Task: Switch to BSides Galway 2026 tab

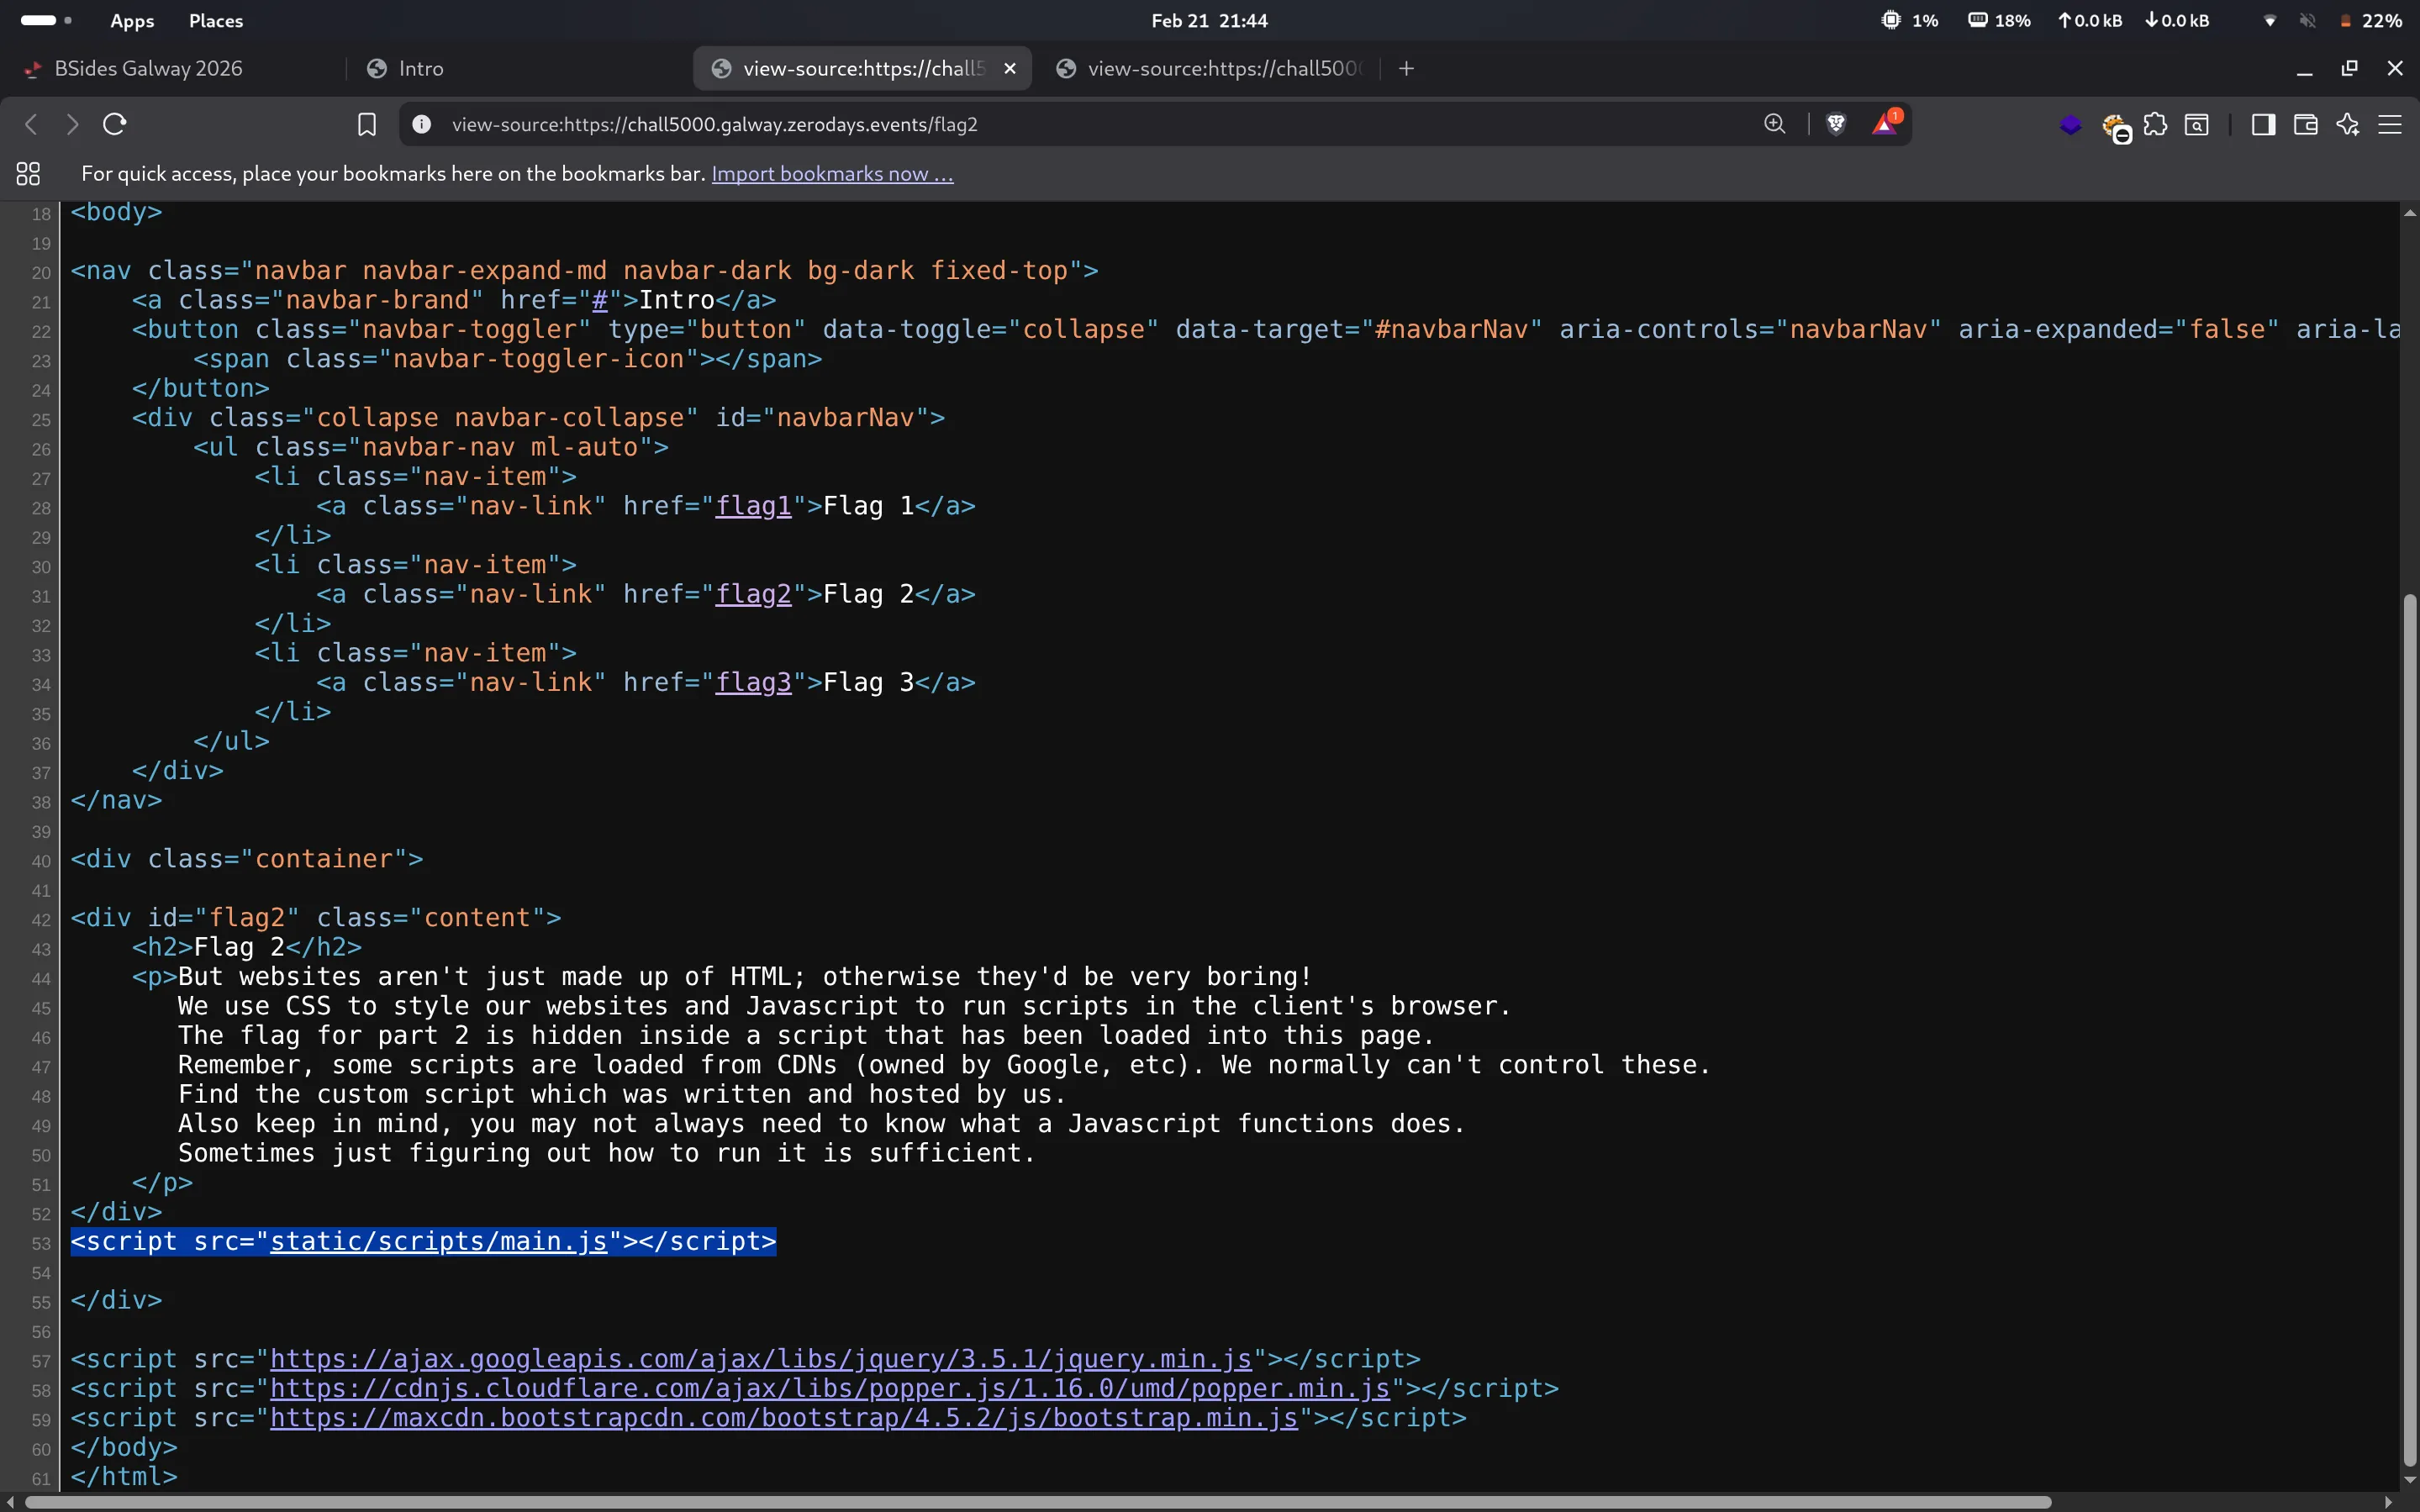Action: click(x=148, y=68)
